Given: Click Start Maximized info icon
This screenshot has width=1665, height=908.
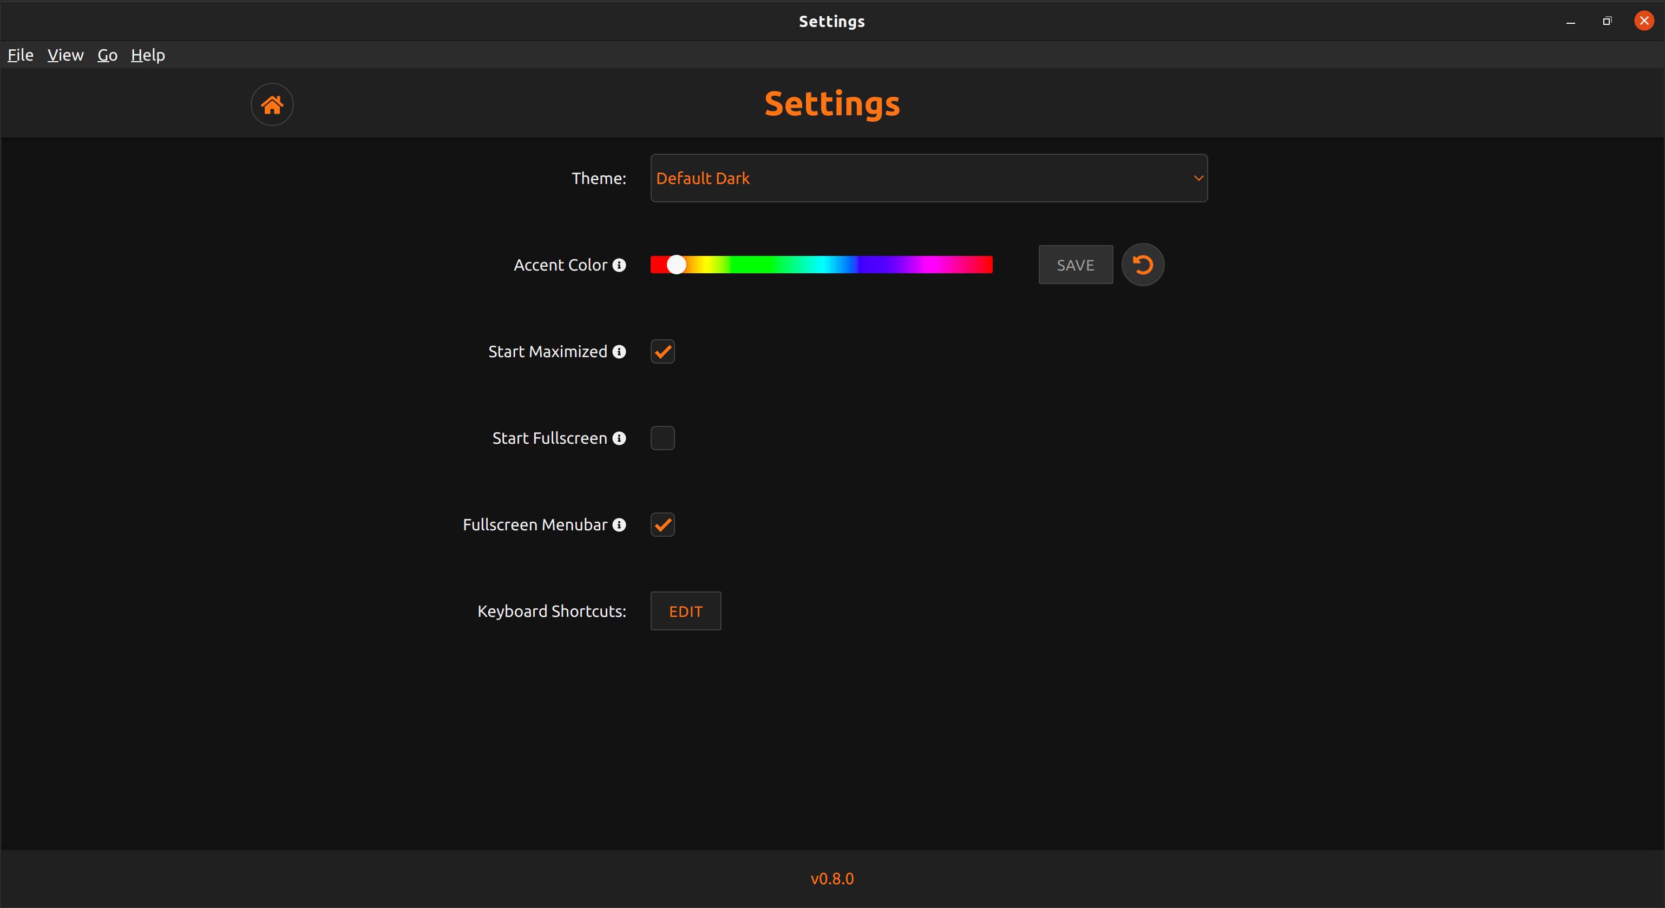Looking at the screenshot, I should pyautogui.click(x=619, y=352).
